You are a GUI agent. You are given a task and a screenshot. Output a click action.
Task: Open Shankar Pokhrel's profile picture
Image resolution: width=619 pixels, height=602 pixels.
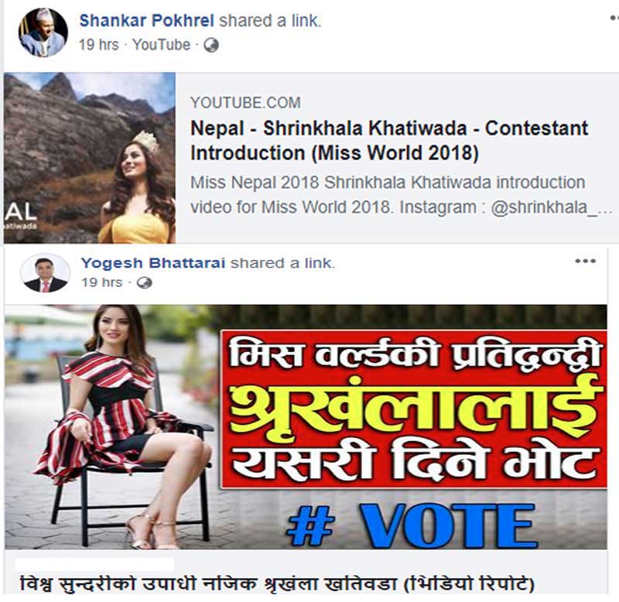pyautogui.click(x=43, y=32)
